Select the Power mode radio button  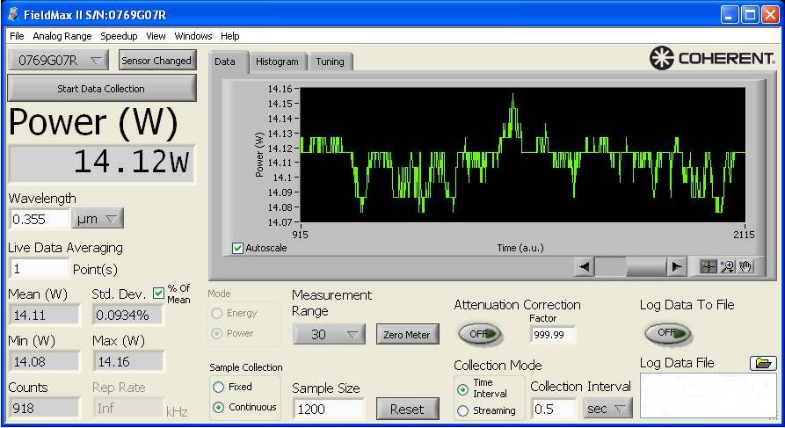(217, 333)
